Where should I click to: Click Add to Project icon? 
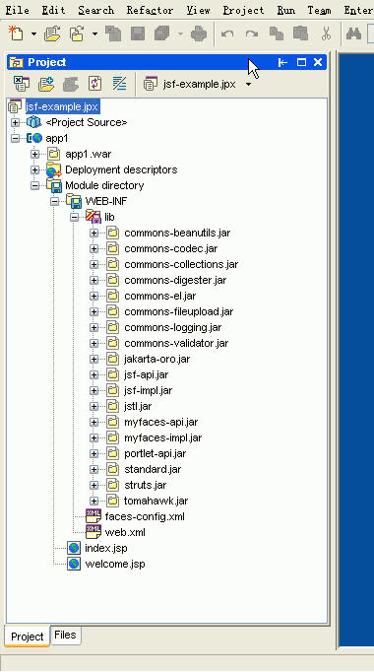tap(46, 84)
